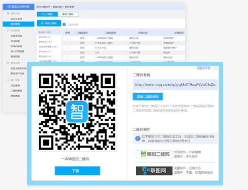248x190 pixels.
Task: Click the blue info icon beside 新建二维码
Action: (x=64, y=25)
